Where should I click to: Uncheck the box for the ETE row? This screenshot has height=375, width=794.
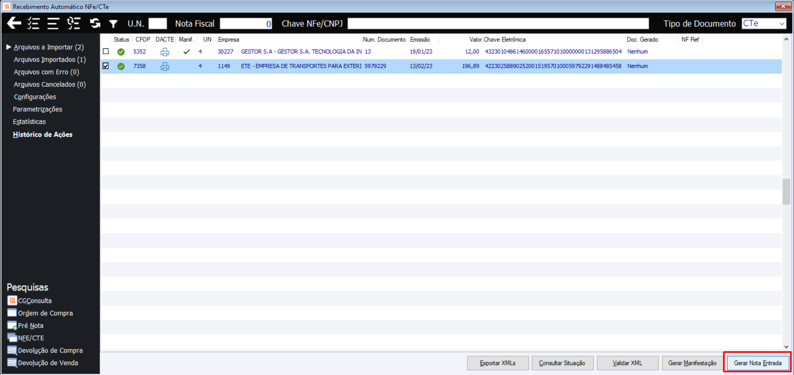106,66
